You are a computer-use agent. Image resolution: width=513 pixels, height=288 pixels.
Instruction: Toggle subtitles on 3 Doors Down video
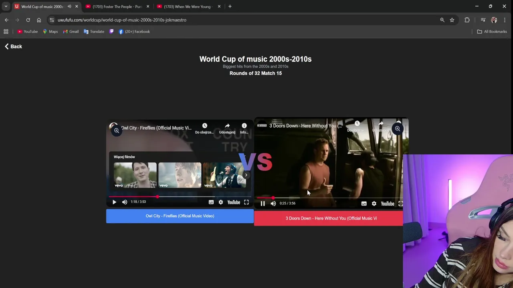(364, 204)
